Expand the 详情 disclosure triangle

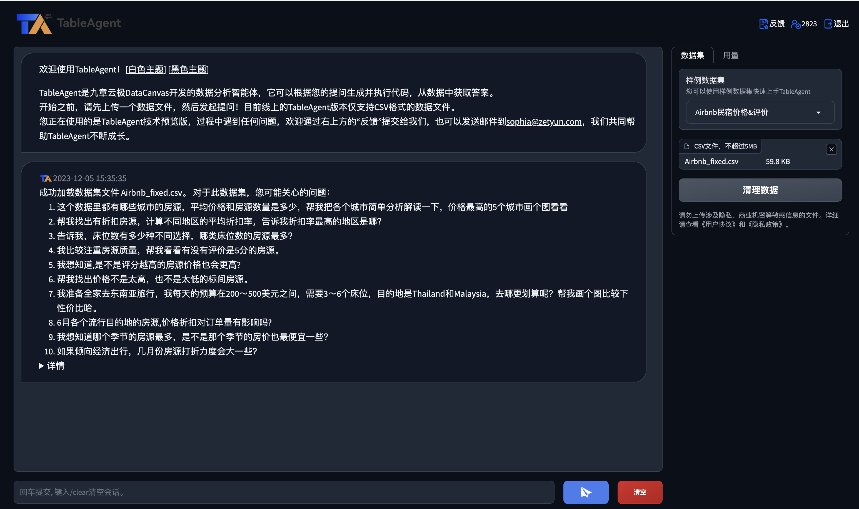pos(42,366)
